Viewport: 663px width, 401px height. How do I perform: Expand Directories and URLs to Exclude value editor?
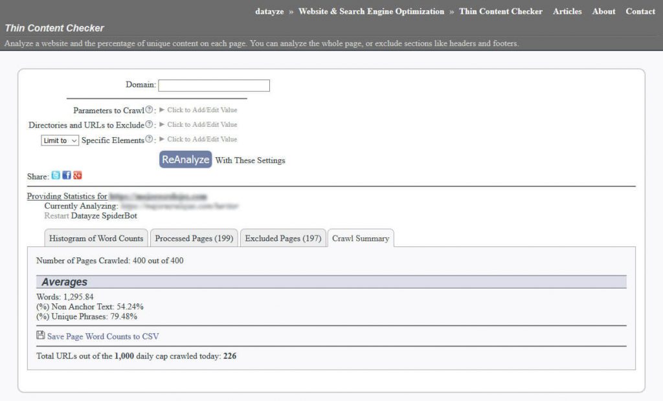[198, 125]
